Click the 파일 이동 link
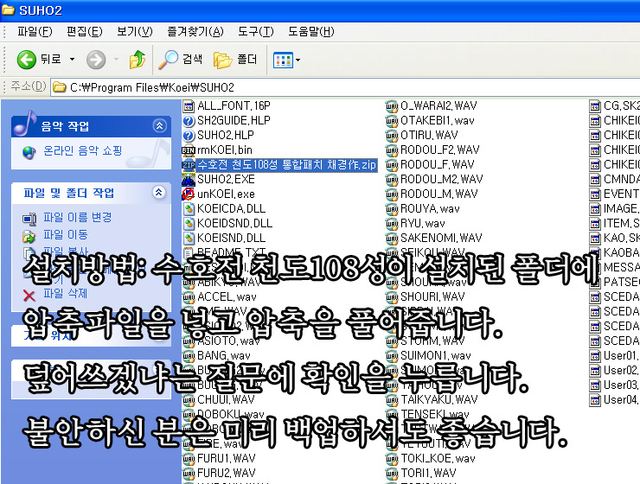The height and width of the screenshot is (484, 640). pos(66,234)
